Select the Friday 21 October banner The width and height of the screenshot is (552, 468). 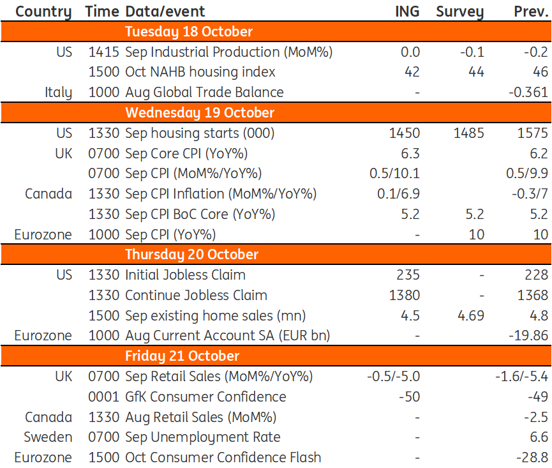(276, 356)
